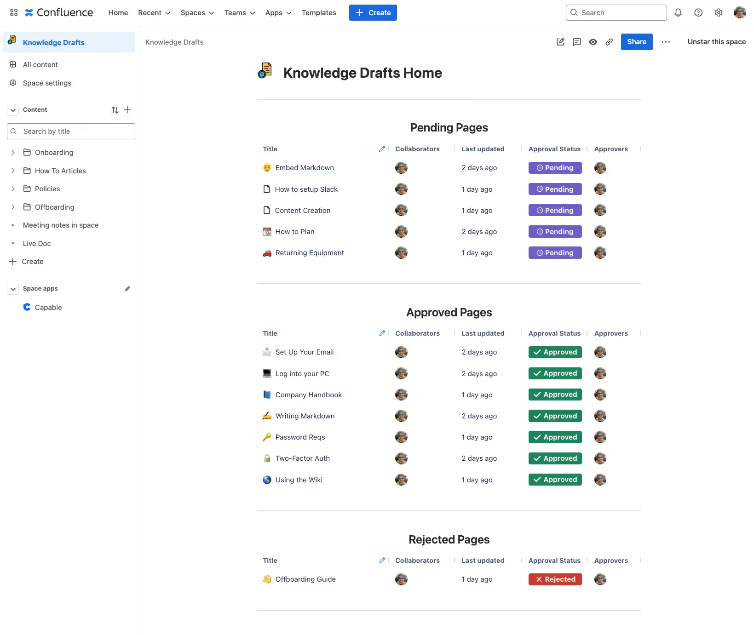Image resolution: width=754 pixels, height=635 pixels.
Task: Click the blue Create button
Action: pyautogui.click(x=373, y=13)
